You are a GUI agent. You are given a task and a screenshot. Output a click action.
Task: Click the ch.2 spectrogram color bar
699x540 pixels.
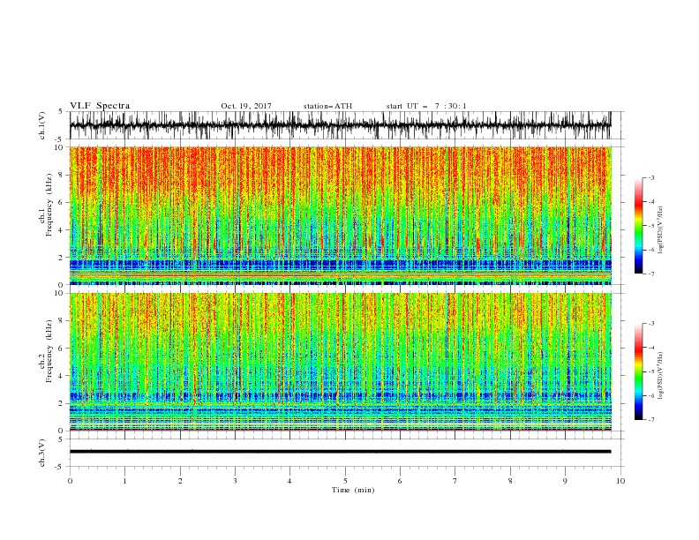pyautogui.click(x=638, y=371)
